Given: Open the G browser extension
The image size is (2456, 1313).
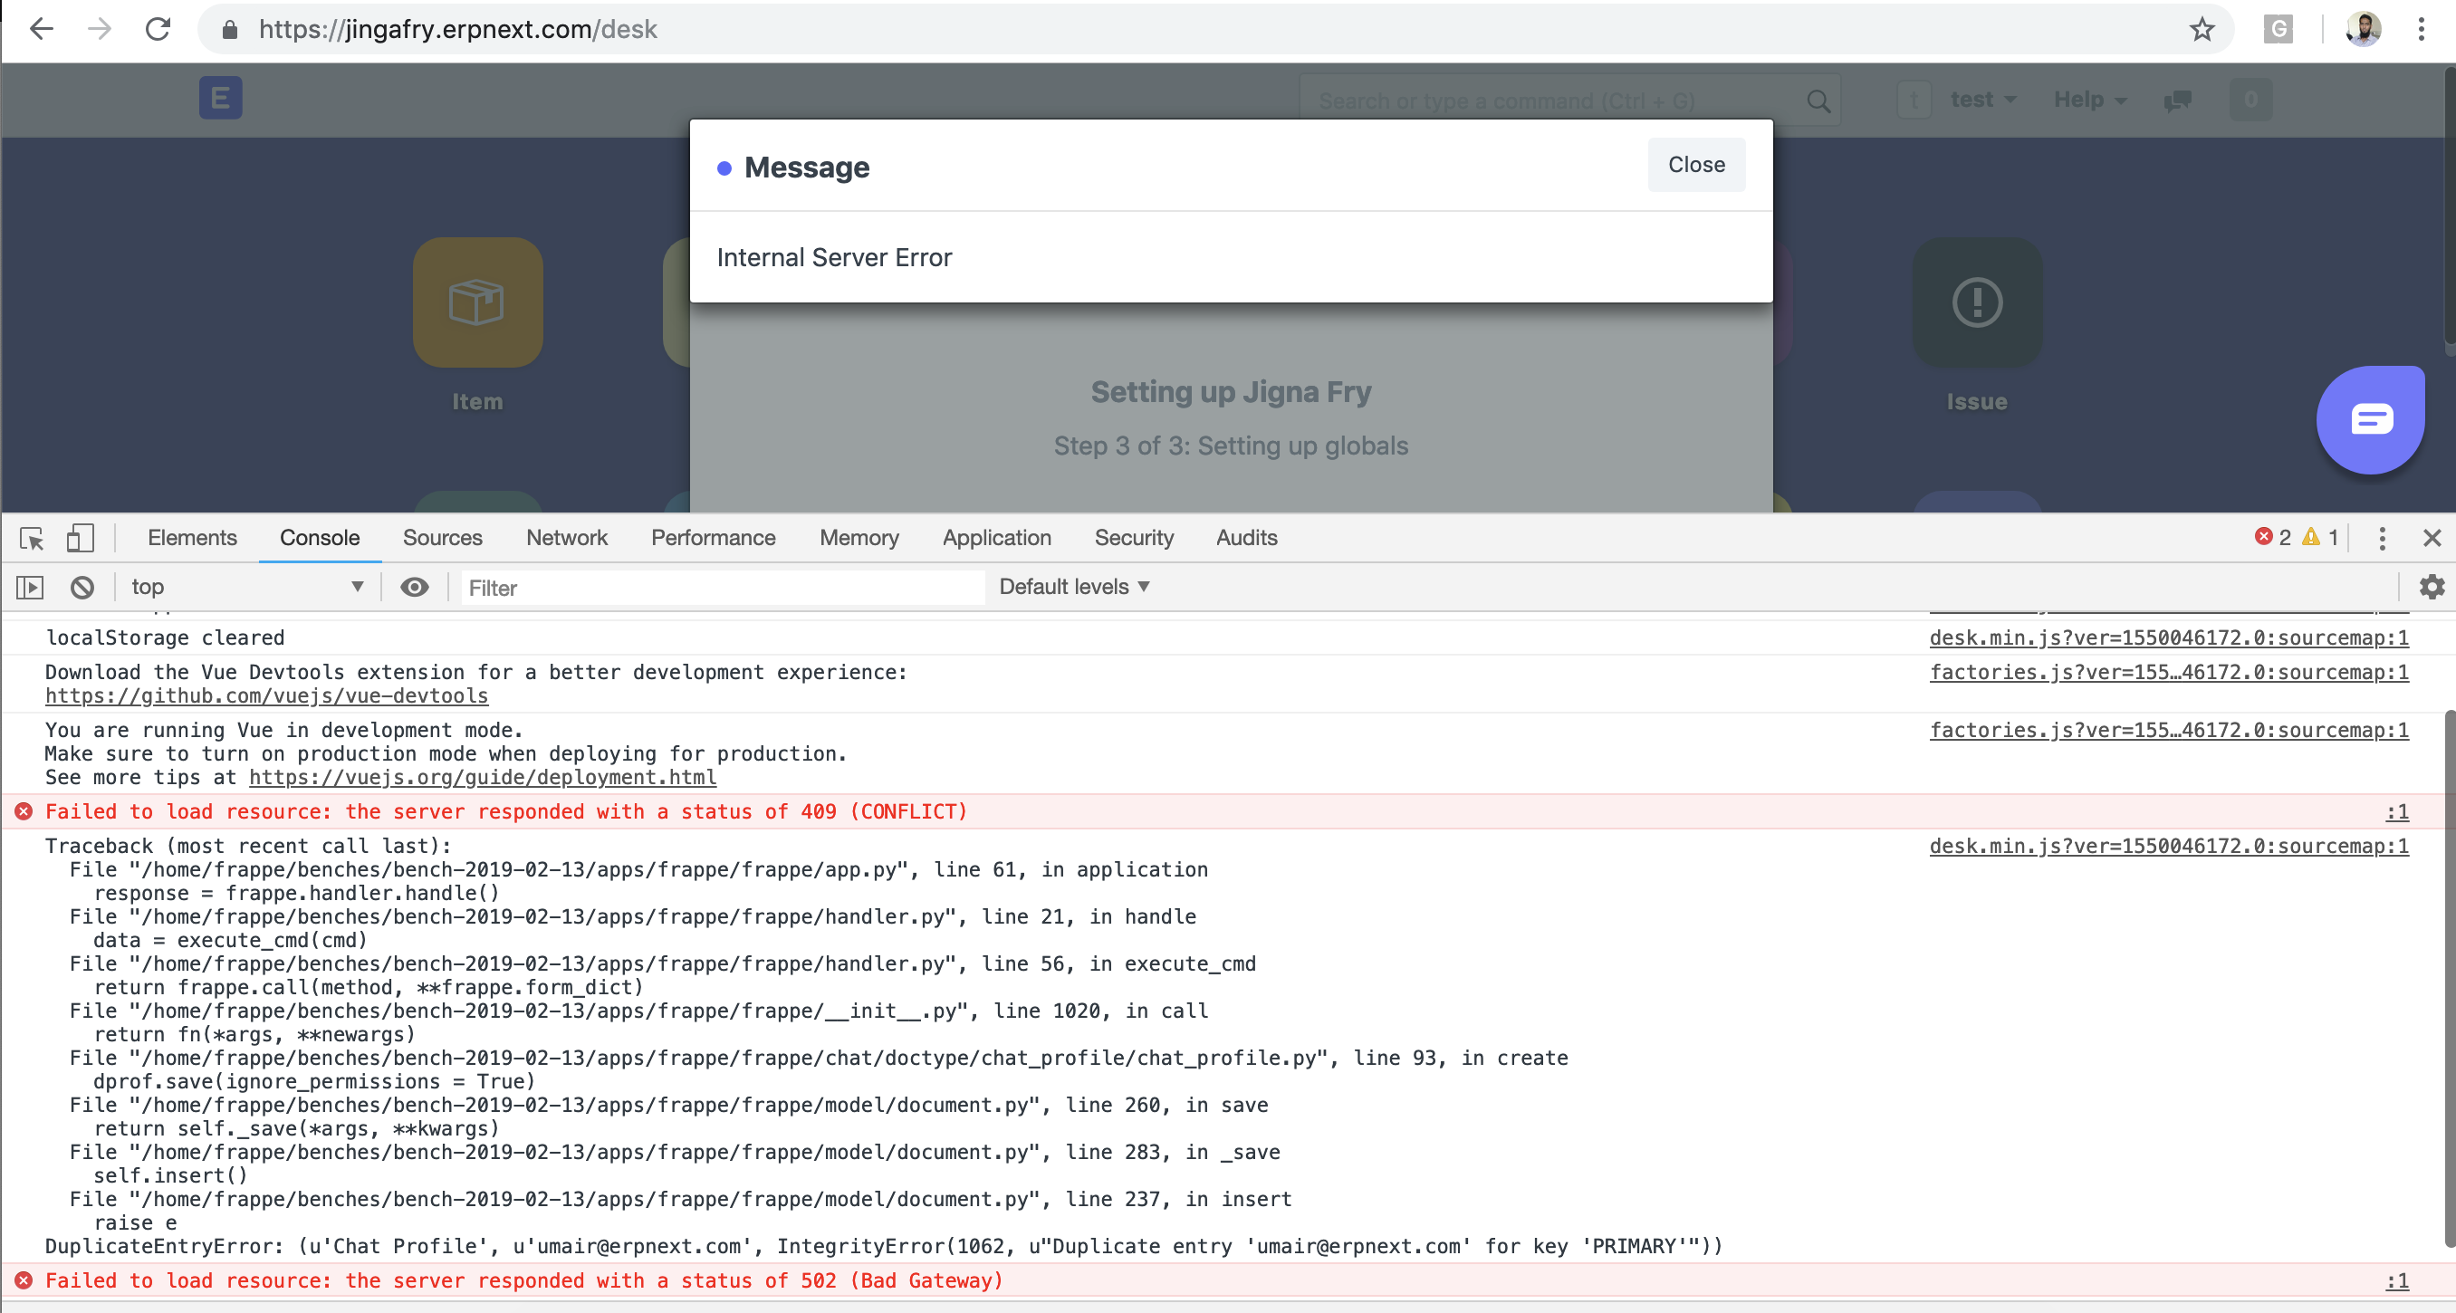Looking at the screenshot, I should 2278,30.
